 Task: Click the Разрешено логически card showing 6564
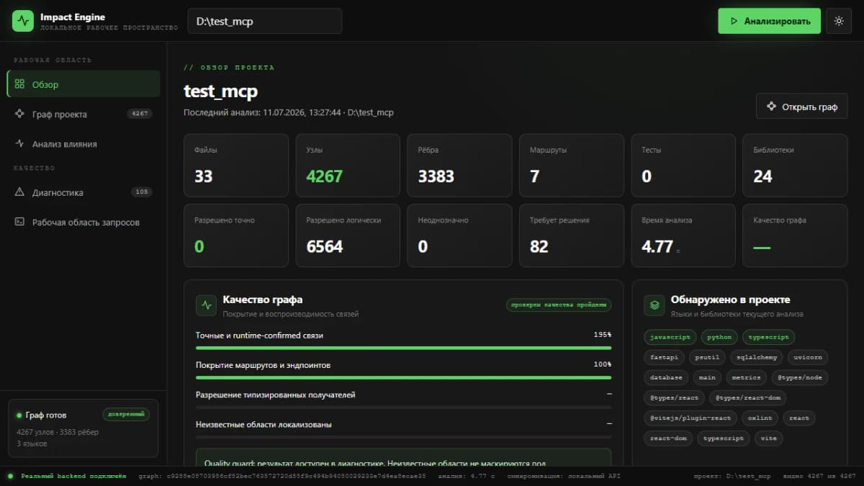point(348,235)
